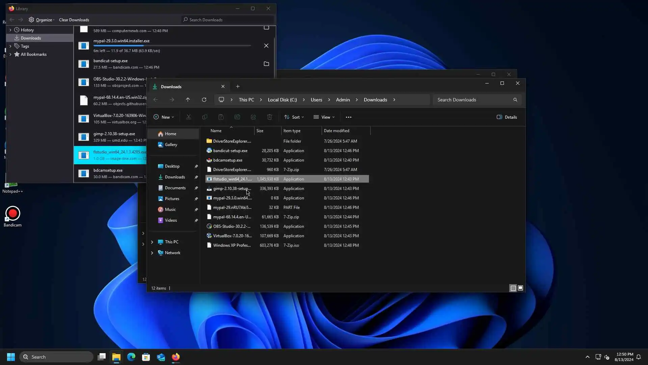Expand the This PC tree node
The width and height of the screenshot is (648, 365).
pyautogui.click(x=152, y=242)
